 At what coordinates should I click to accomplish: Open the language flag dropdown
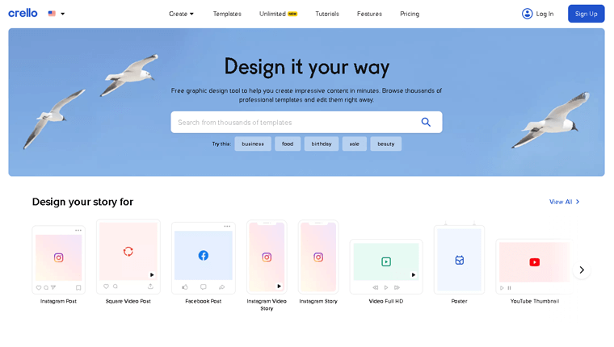(56, 14)
